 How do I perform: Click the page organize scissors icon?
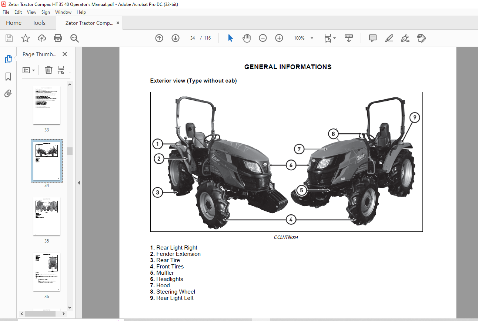[61, 70]
